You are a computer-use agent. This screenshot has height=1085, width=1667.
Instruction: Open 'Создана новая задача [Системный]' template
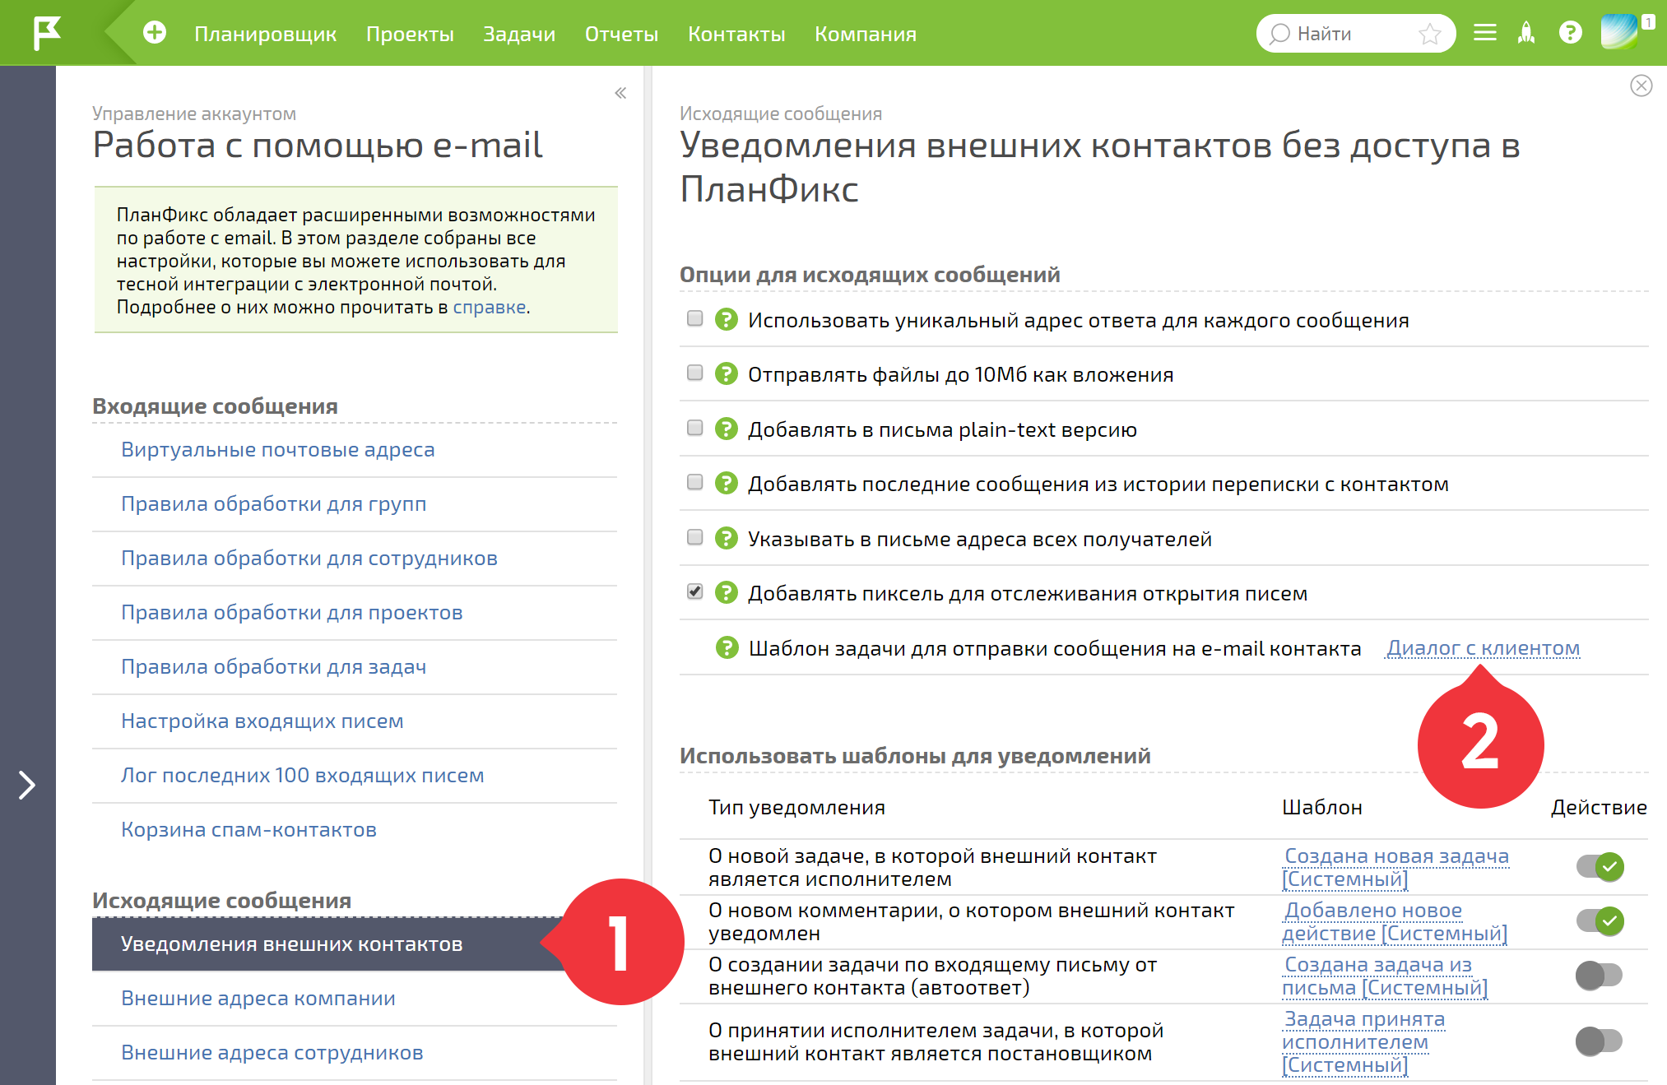tap(1396, 867)
